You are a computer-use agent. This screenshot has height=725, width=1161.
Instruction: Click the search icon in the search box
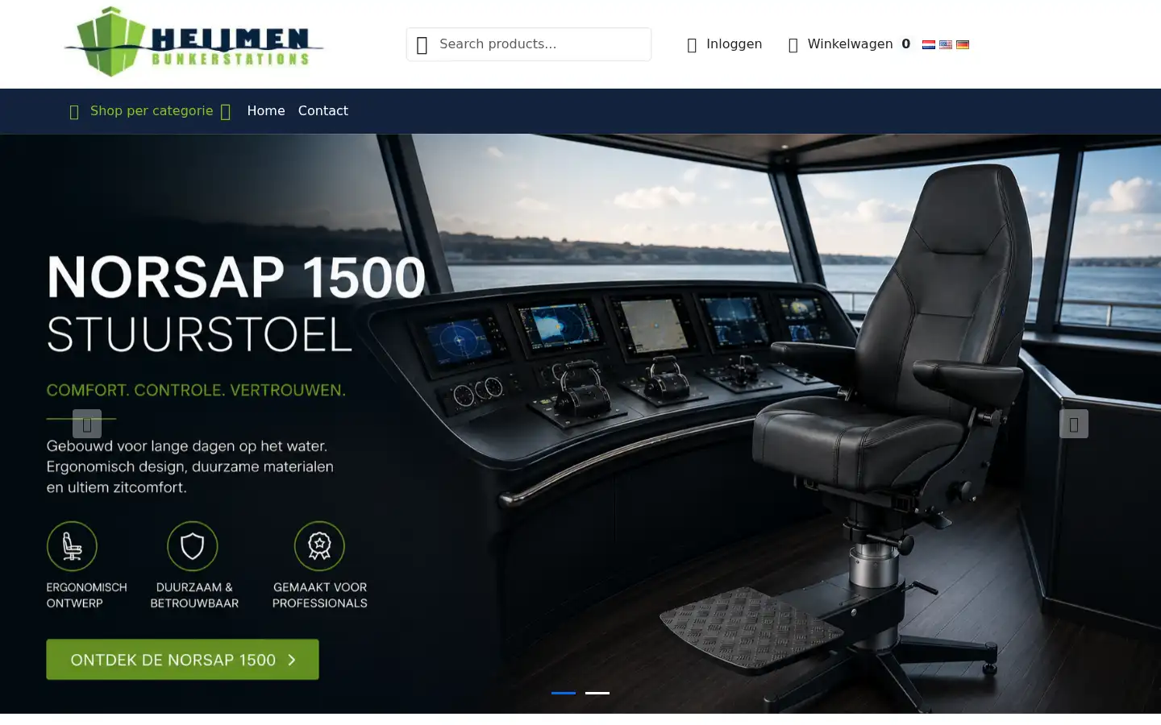[422, 45]
